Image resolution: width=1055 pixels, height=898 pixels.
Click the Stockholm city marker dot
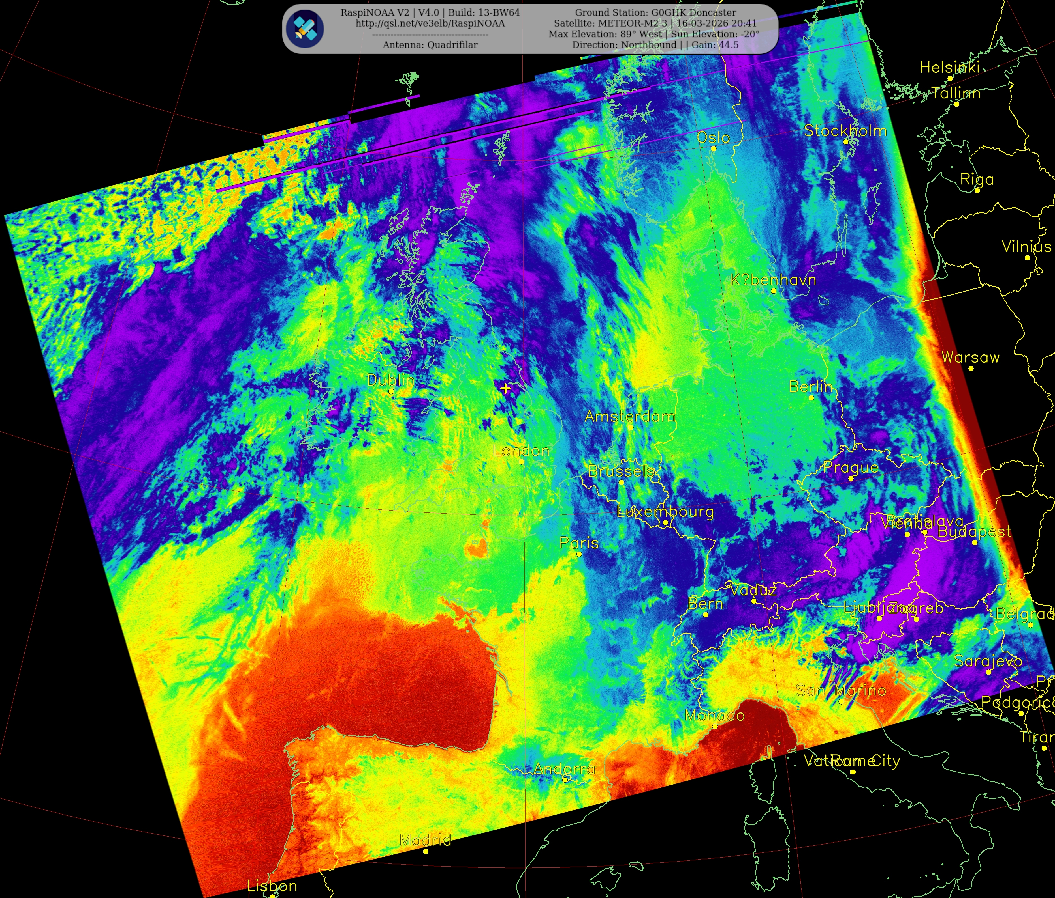846,142
